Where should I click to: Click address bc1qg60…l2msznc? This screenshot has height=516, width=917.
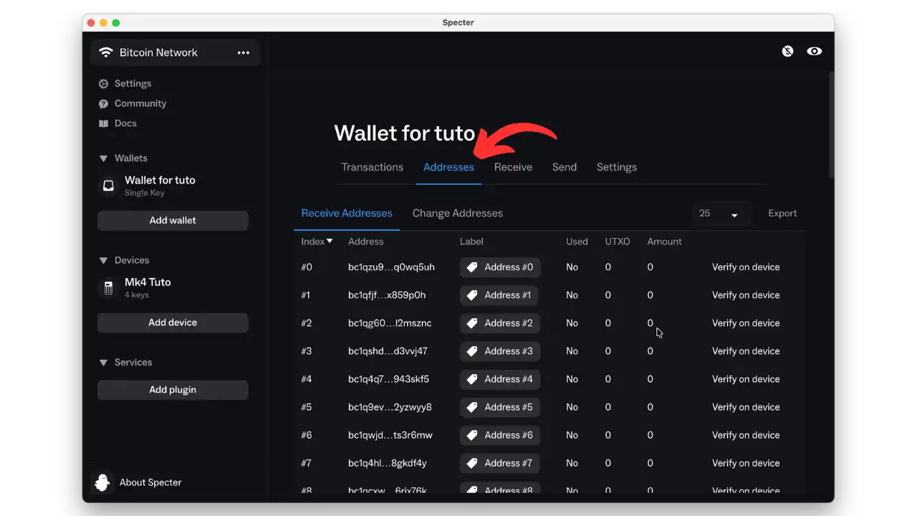[390, 323]
